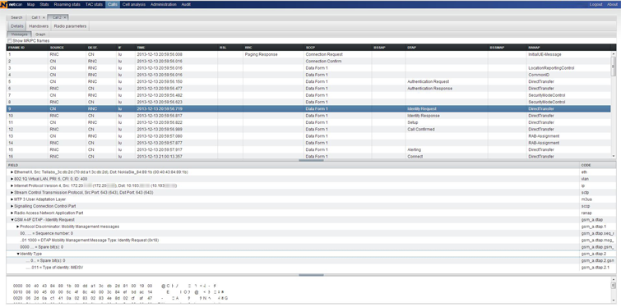Open the Radio parameters tab

point(70,26)
